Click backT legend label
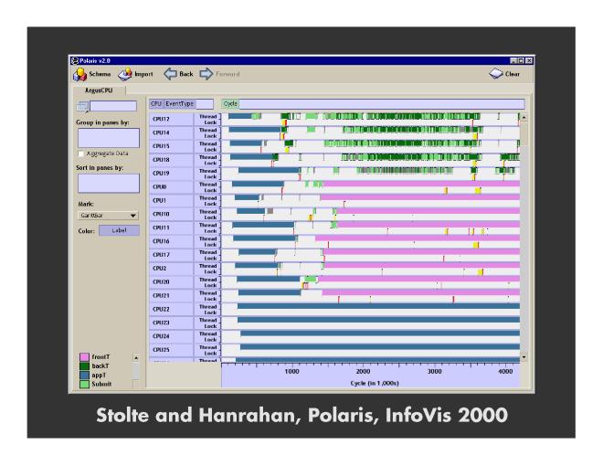The image size is (603, 466). pyautogui.click(x=100, y=366)
